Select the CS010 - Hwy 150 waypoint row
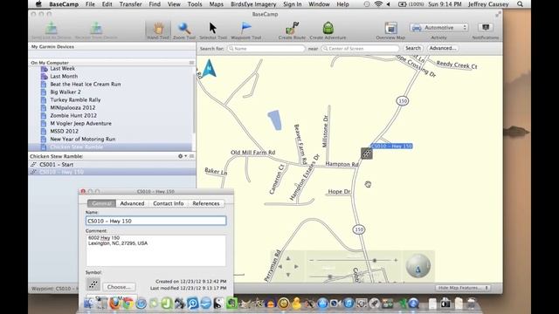 (x=112, y=172)
